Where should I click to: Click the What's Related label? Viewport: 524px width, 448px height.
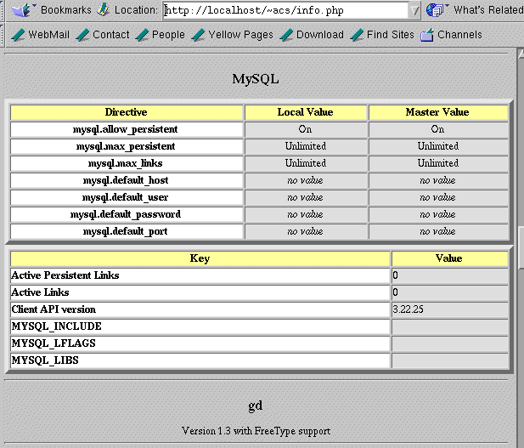coord(488,10)
